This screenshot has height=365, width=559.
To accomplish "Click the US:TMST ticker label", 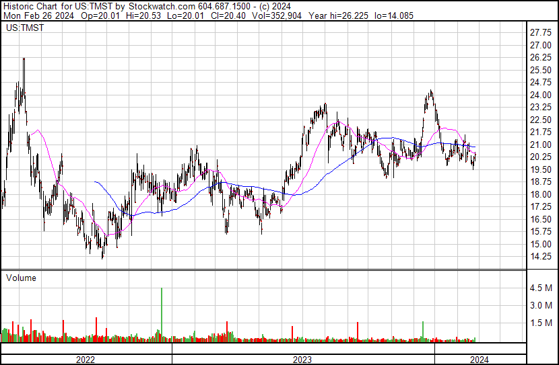I will point(25,28).
